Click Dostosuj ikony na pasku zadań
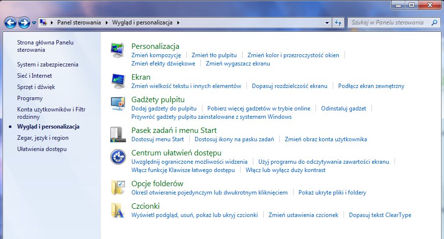444x239 pixels. point(234,139)
